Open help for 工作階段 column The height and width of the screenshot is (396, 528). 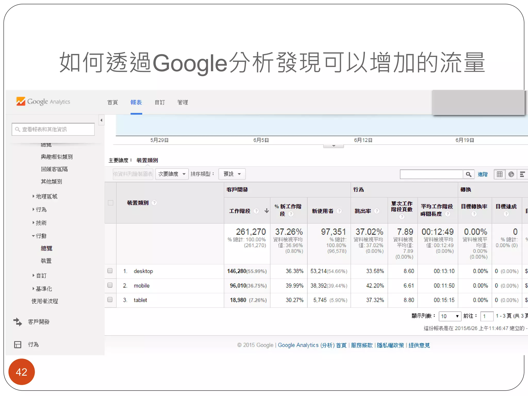tap(256, 211)
